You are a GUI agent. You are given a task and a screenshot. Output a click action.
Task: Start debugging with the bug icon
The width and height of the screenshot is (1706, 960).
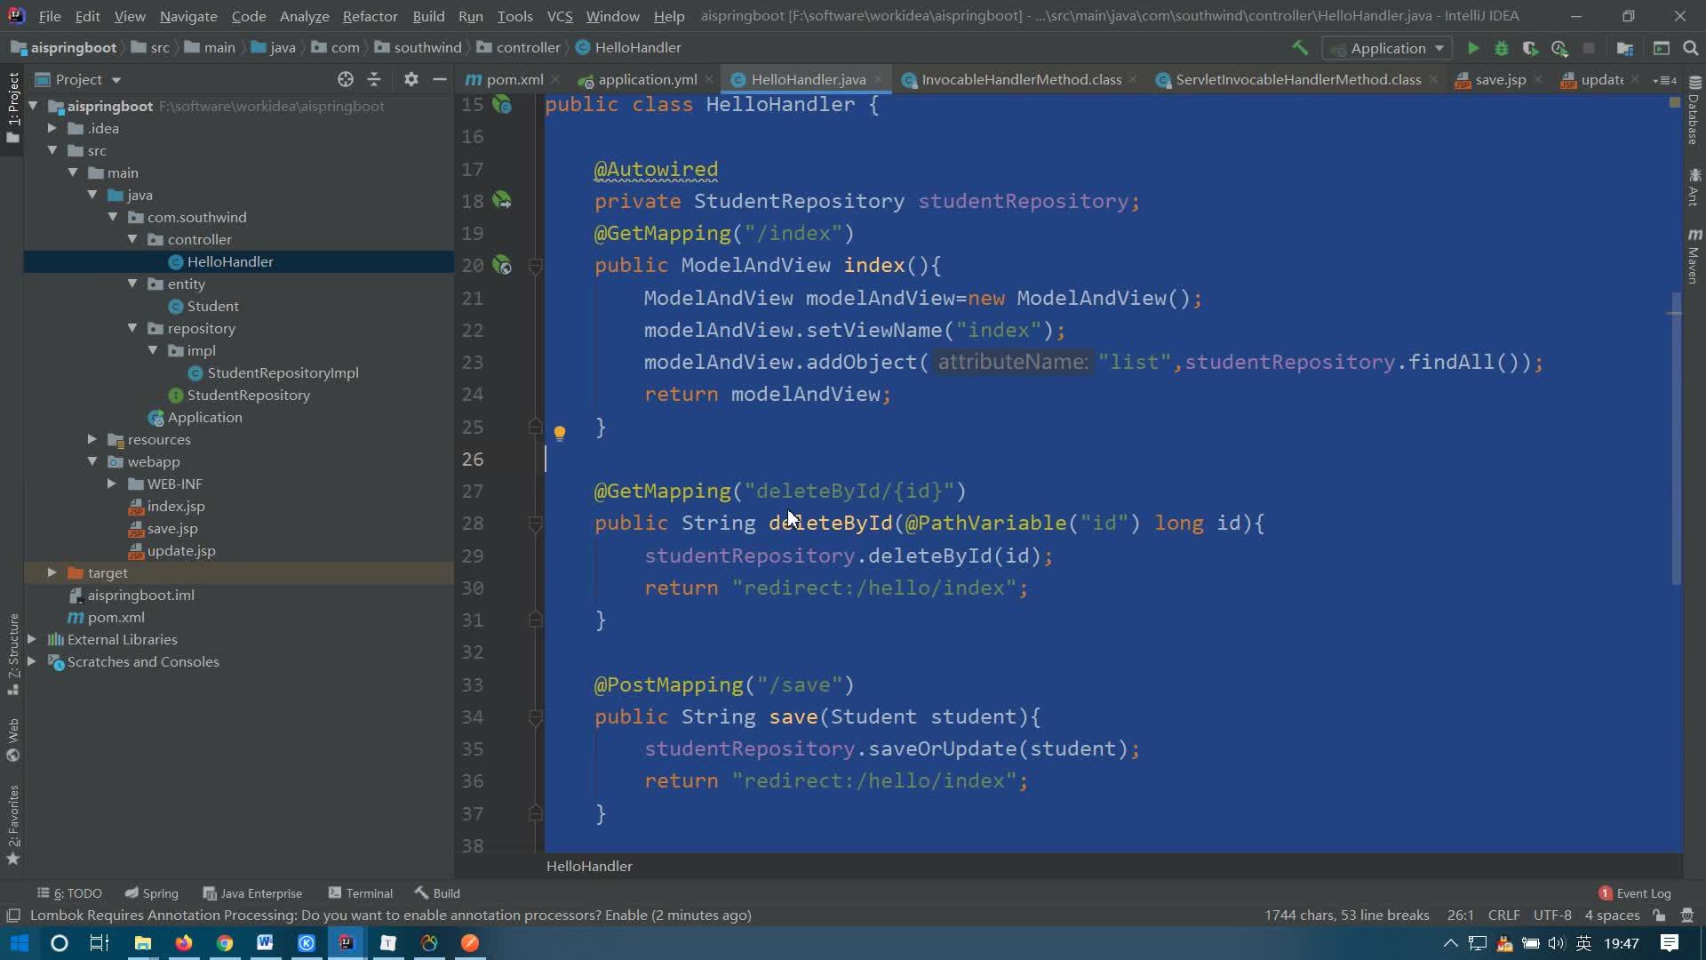pos(1502,48)
